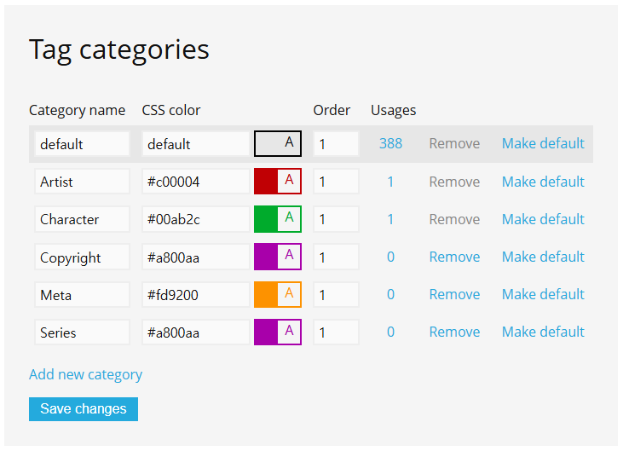The image size is (623, 451).
Task: Open the Character row usages count
Action: click(x=390, y=219)
